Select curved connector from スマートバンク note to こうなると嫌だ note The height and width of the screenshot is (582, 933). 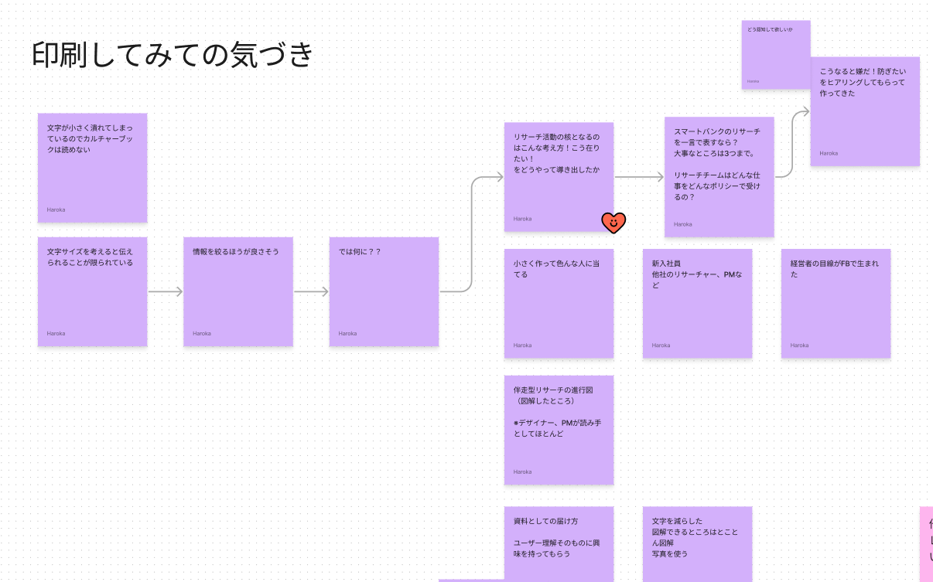point(792,144)
